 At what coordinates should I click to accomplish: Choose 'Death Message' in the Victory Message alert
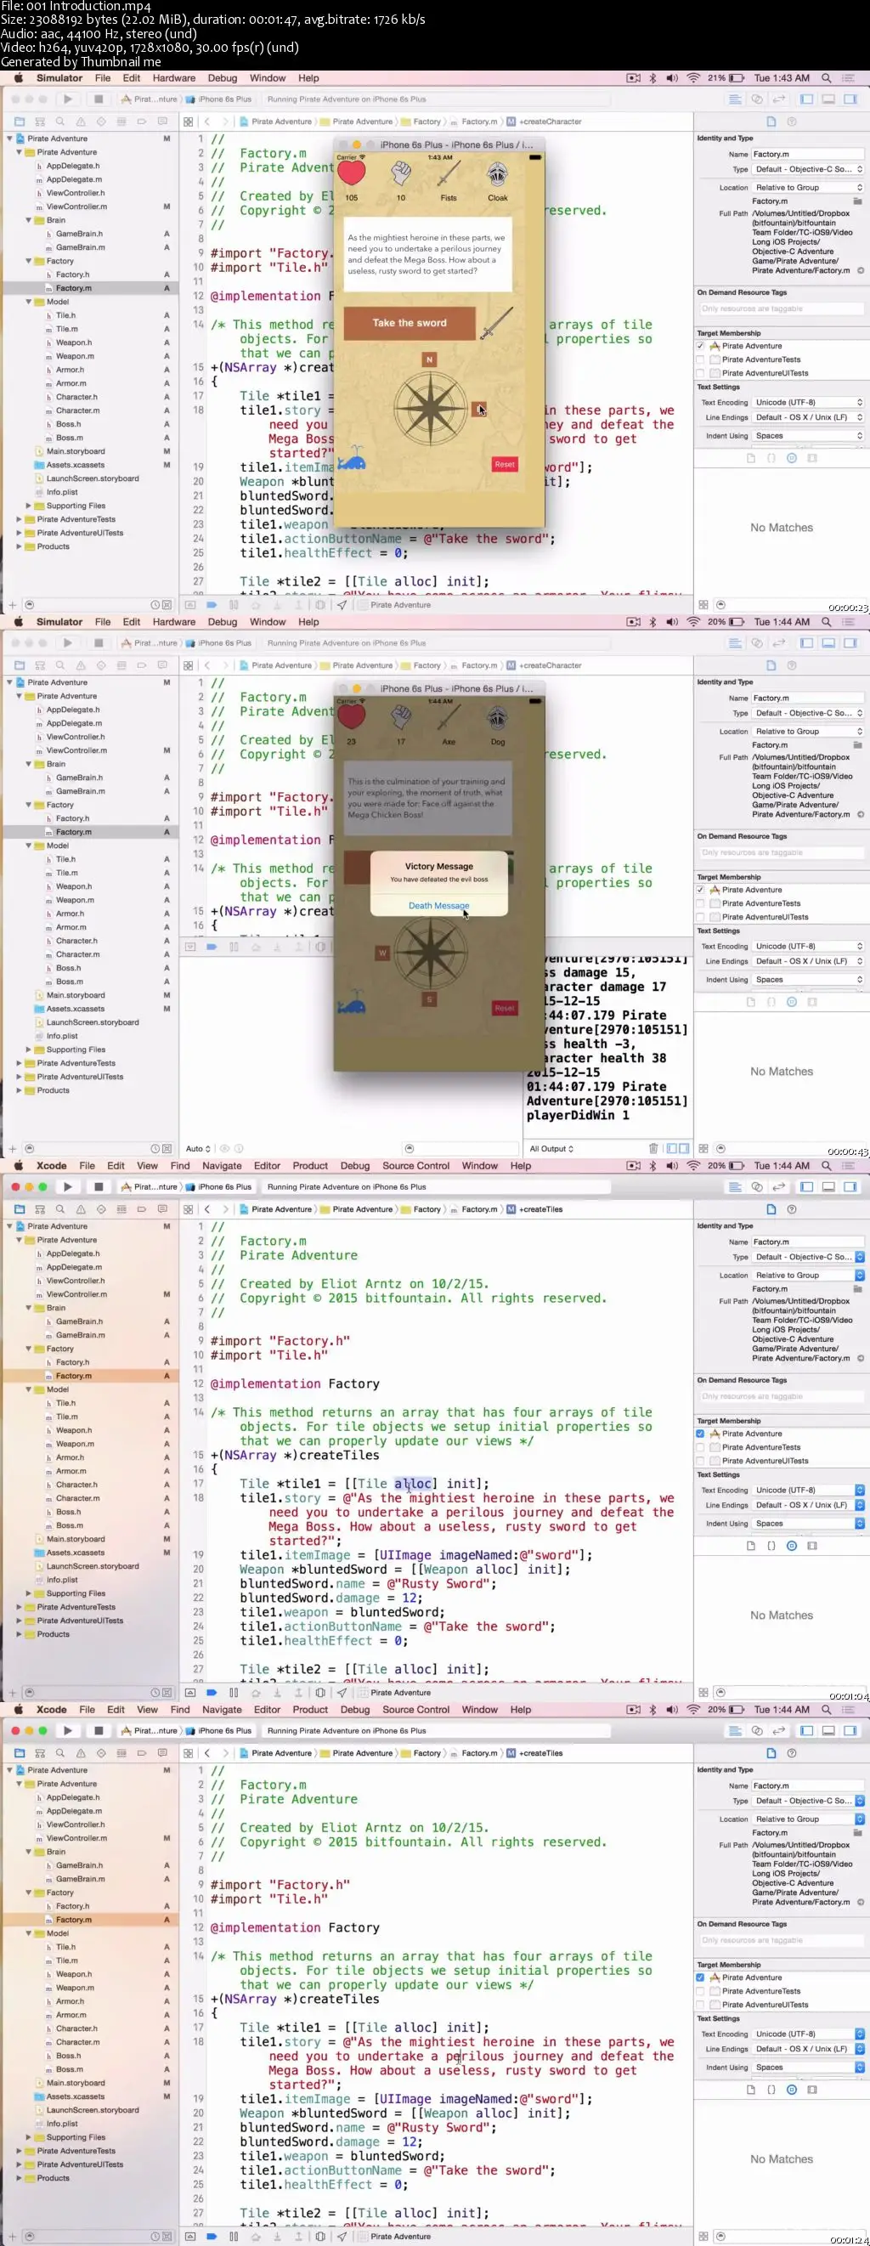[438, 905]
